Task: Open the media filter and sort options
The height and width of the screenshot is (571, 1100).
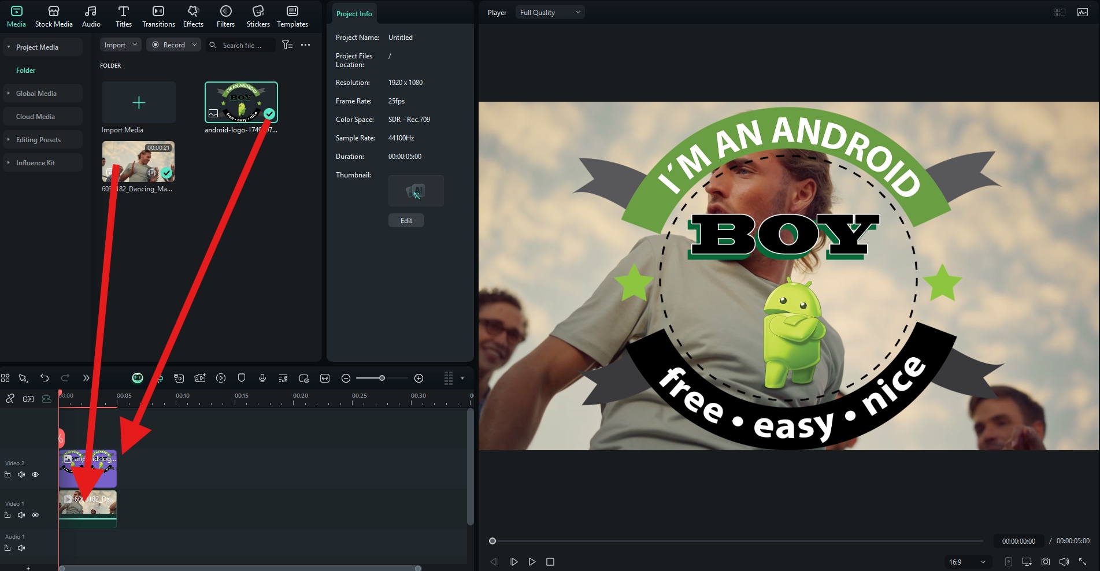Action: pyautogui.click(x=287, y=45)
